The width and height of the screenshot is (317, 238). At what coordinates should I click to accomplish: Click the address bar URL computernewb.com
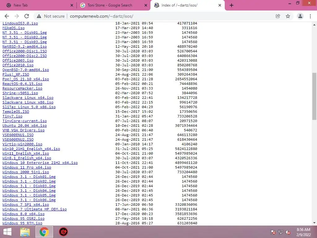102,16
